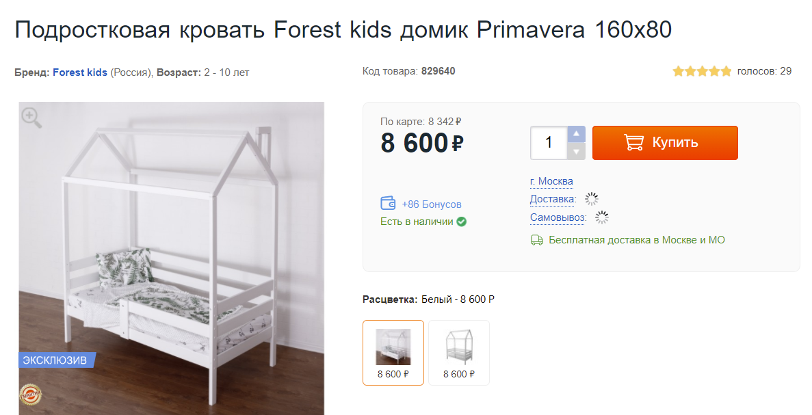The height and width of the screenshot is (415, 812).
Task: Click the +86 Бонусов link
Action: point(432,204)
